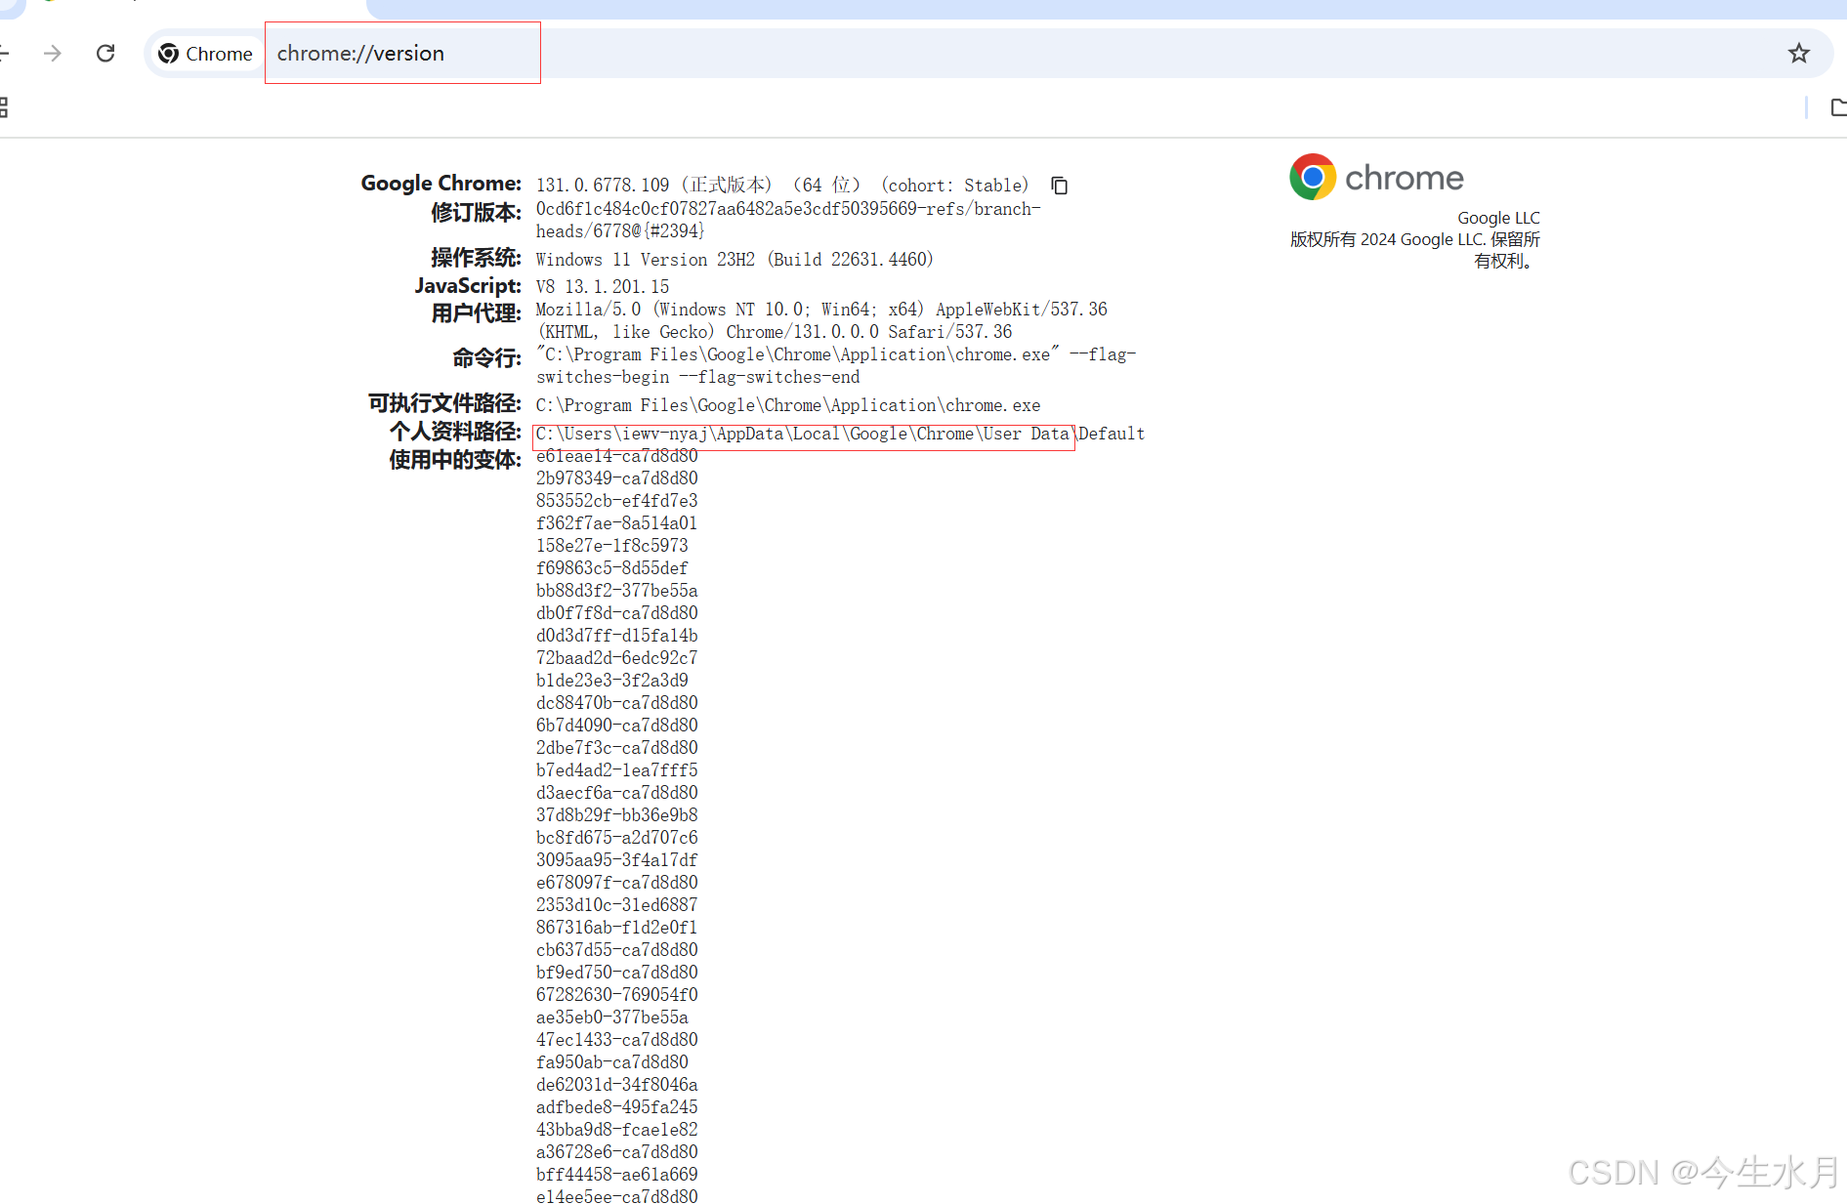This screenshot has width=1847, height=1204.
Task: Click variation d0d3d7ff-d15fa14b
Action: click(617, 636)
